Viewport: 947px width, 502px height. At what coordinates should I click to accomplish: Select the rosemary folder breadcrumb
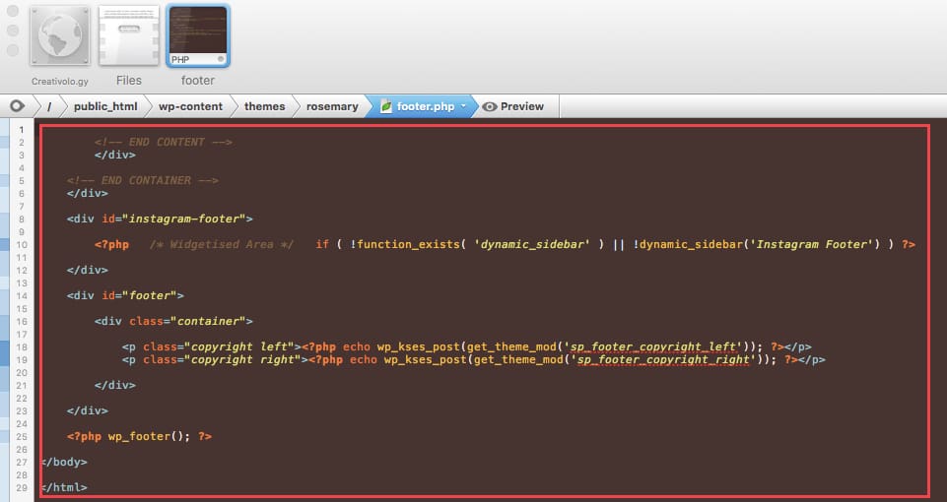332,106
